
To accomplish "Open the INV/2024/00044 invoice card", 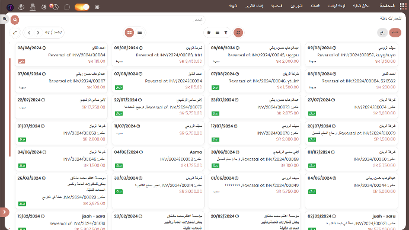I will click(x=352, y=191).
